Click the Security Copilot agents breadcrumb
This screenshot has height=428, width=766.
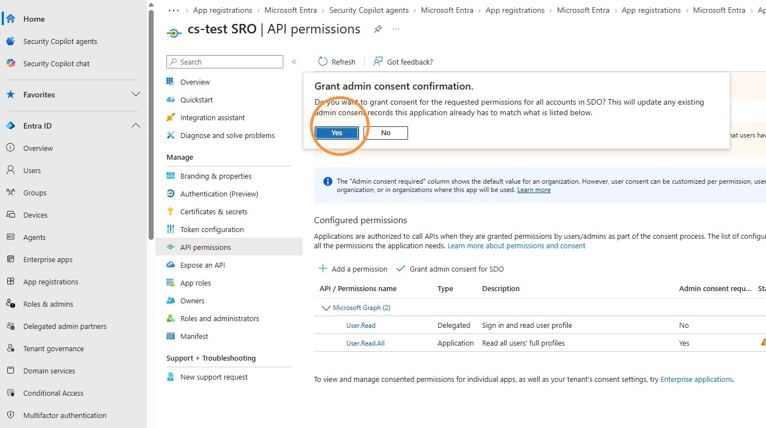pyautogui.click(x=369, y=10)
